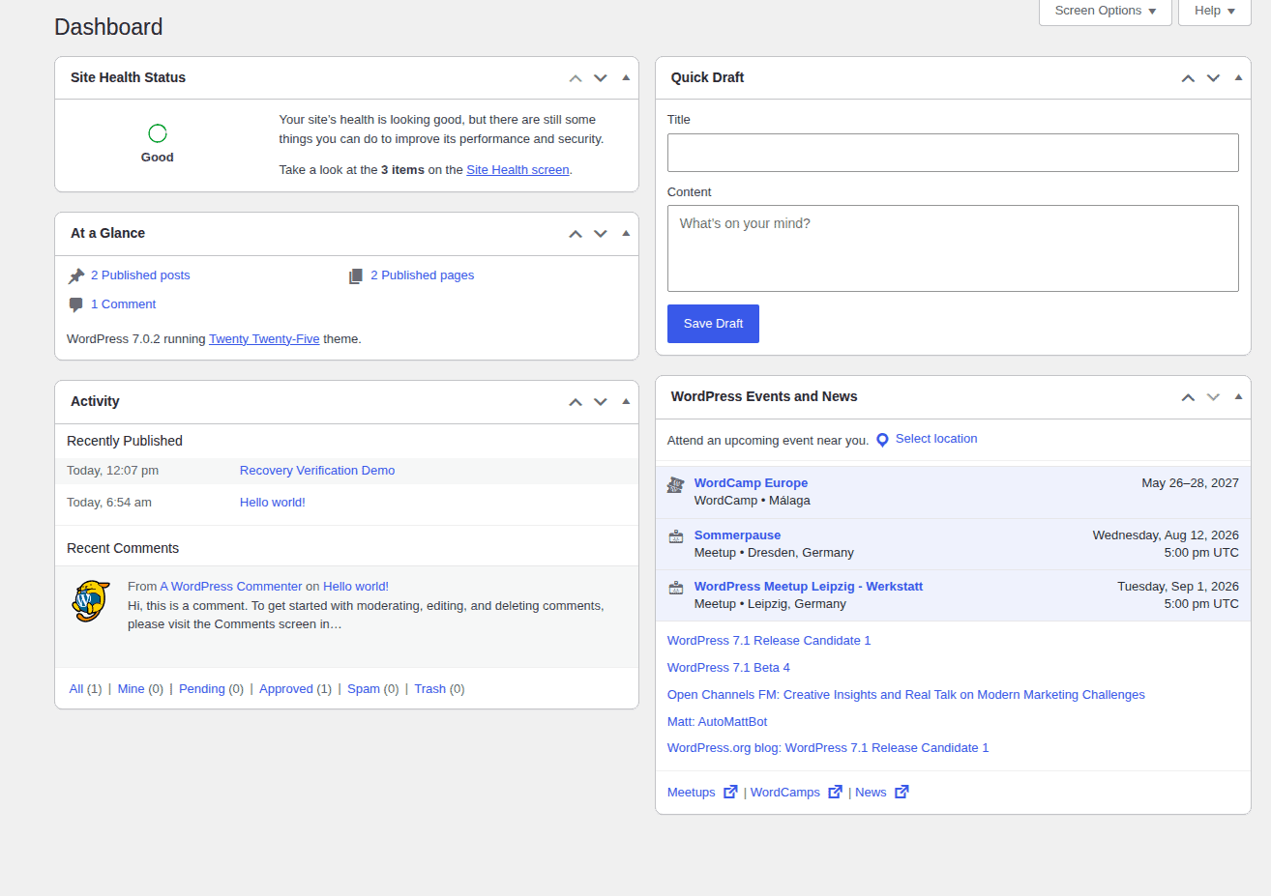The width and height of the screenshot is (1271, 896).
Task: Open WordPress 7.1 Beta 4 news
Action: [728, 668]
